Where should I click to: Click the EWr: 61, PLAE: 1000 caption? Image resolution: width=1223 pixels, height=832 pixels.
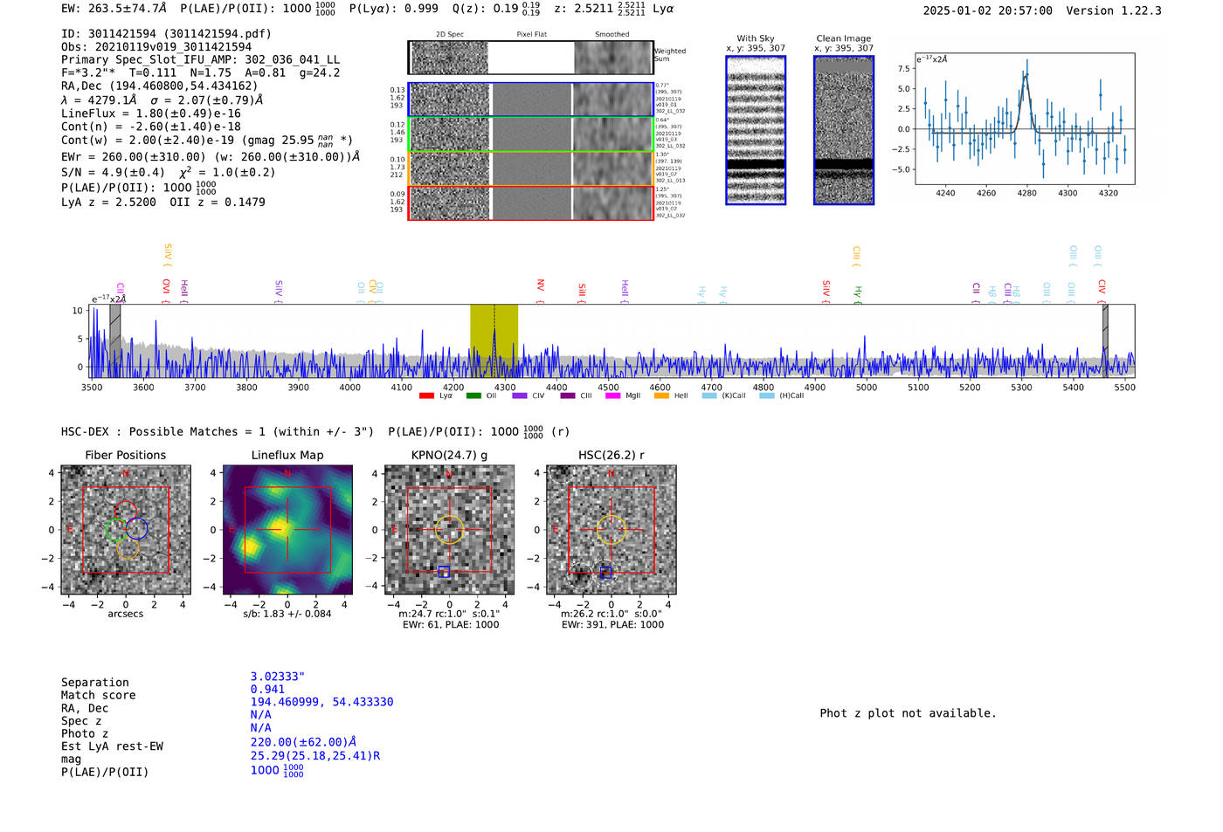451,624
